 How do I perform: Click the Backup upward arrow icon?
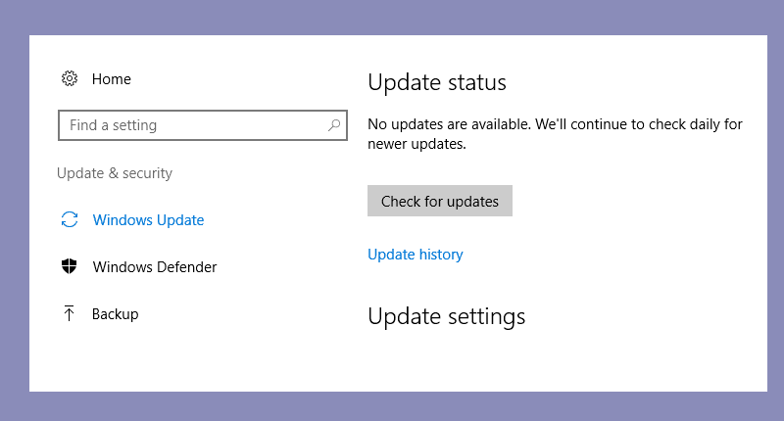pyautogui.click(x=69, y=313)
